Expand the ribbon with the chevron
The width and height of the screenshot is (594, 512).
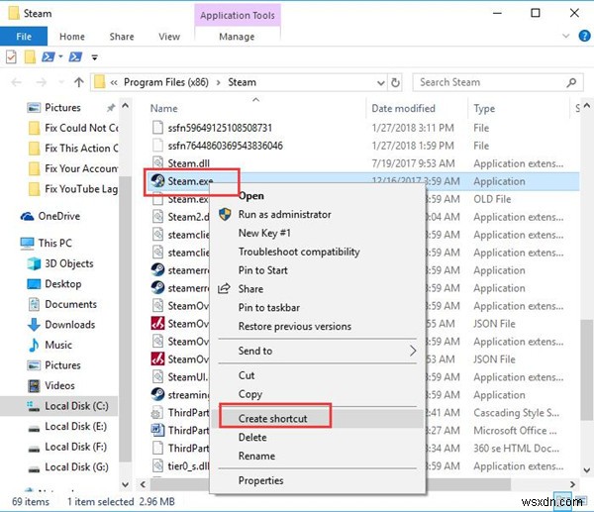(x=566, y=36)
